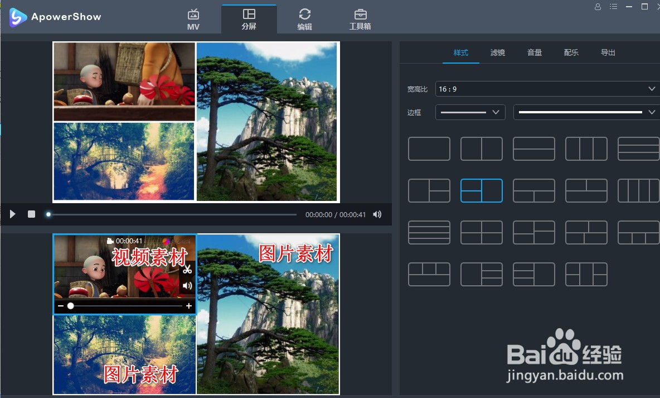Screen dimensions: 660x398
Task: Open the title bar list menu icon
Action: pyautogui.click(x=613, y=7)
